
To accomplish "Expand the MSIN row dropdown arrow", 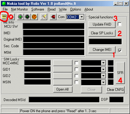I will [103, 82].
